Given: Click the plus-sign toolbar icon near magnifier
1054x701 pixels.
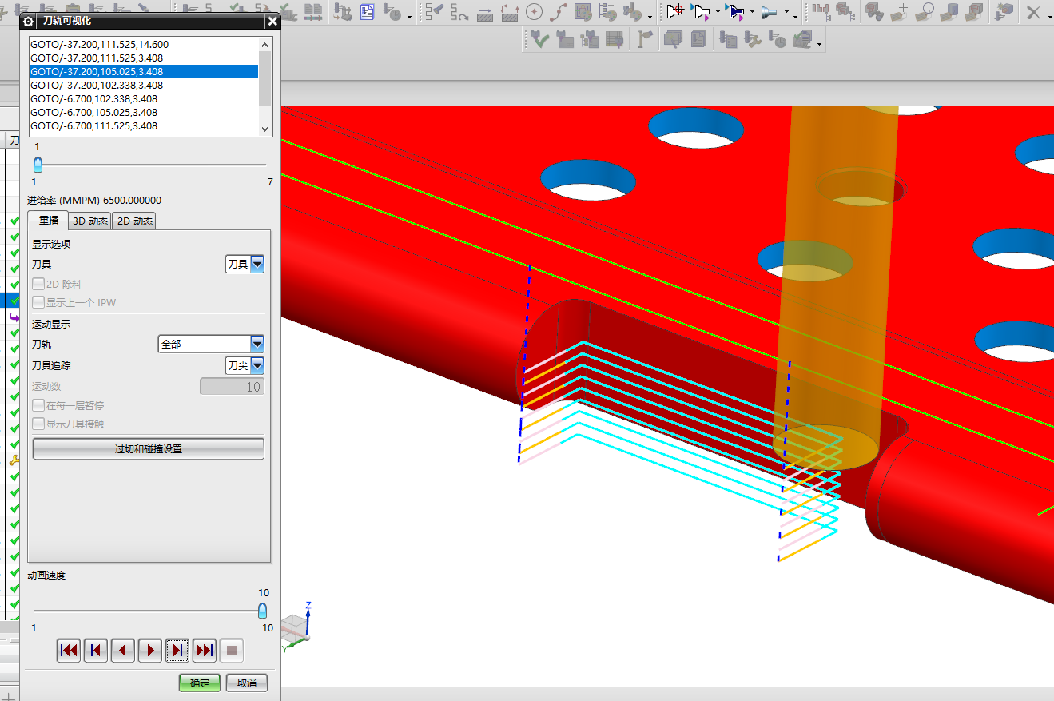Looking at the screenshot, I should coord(901,12).
